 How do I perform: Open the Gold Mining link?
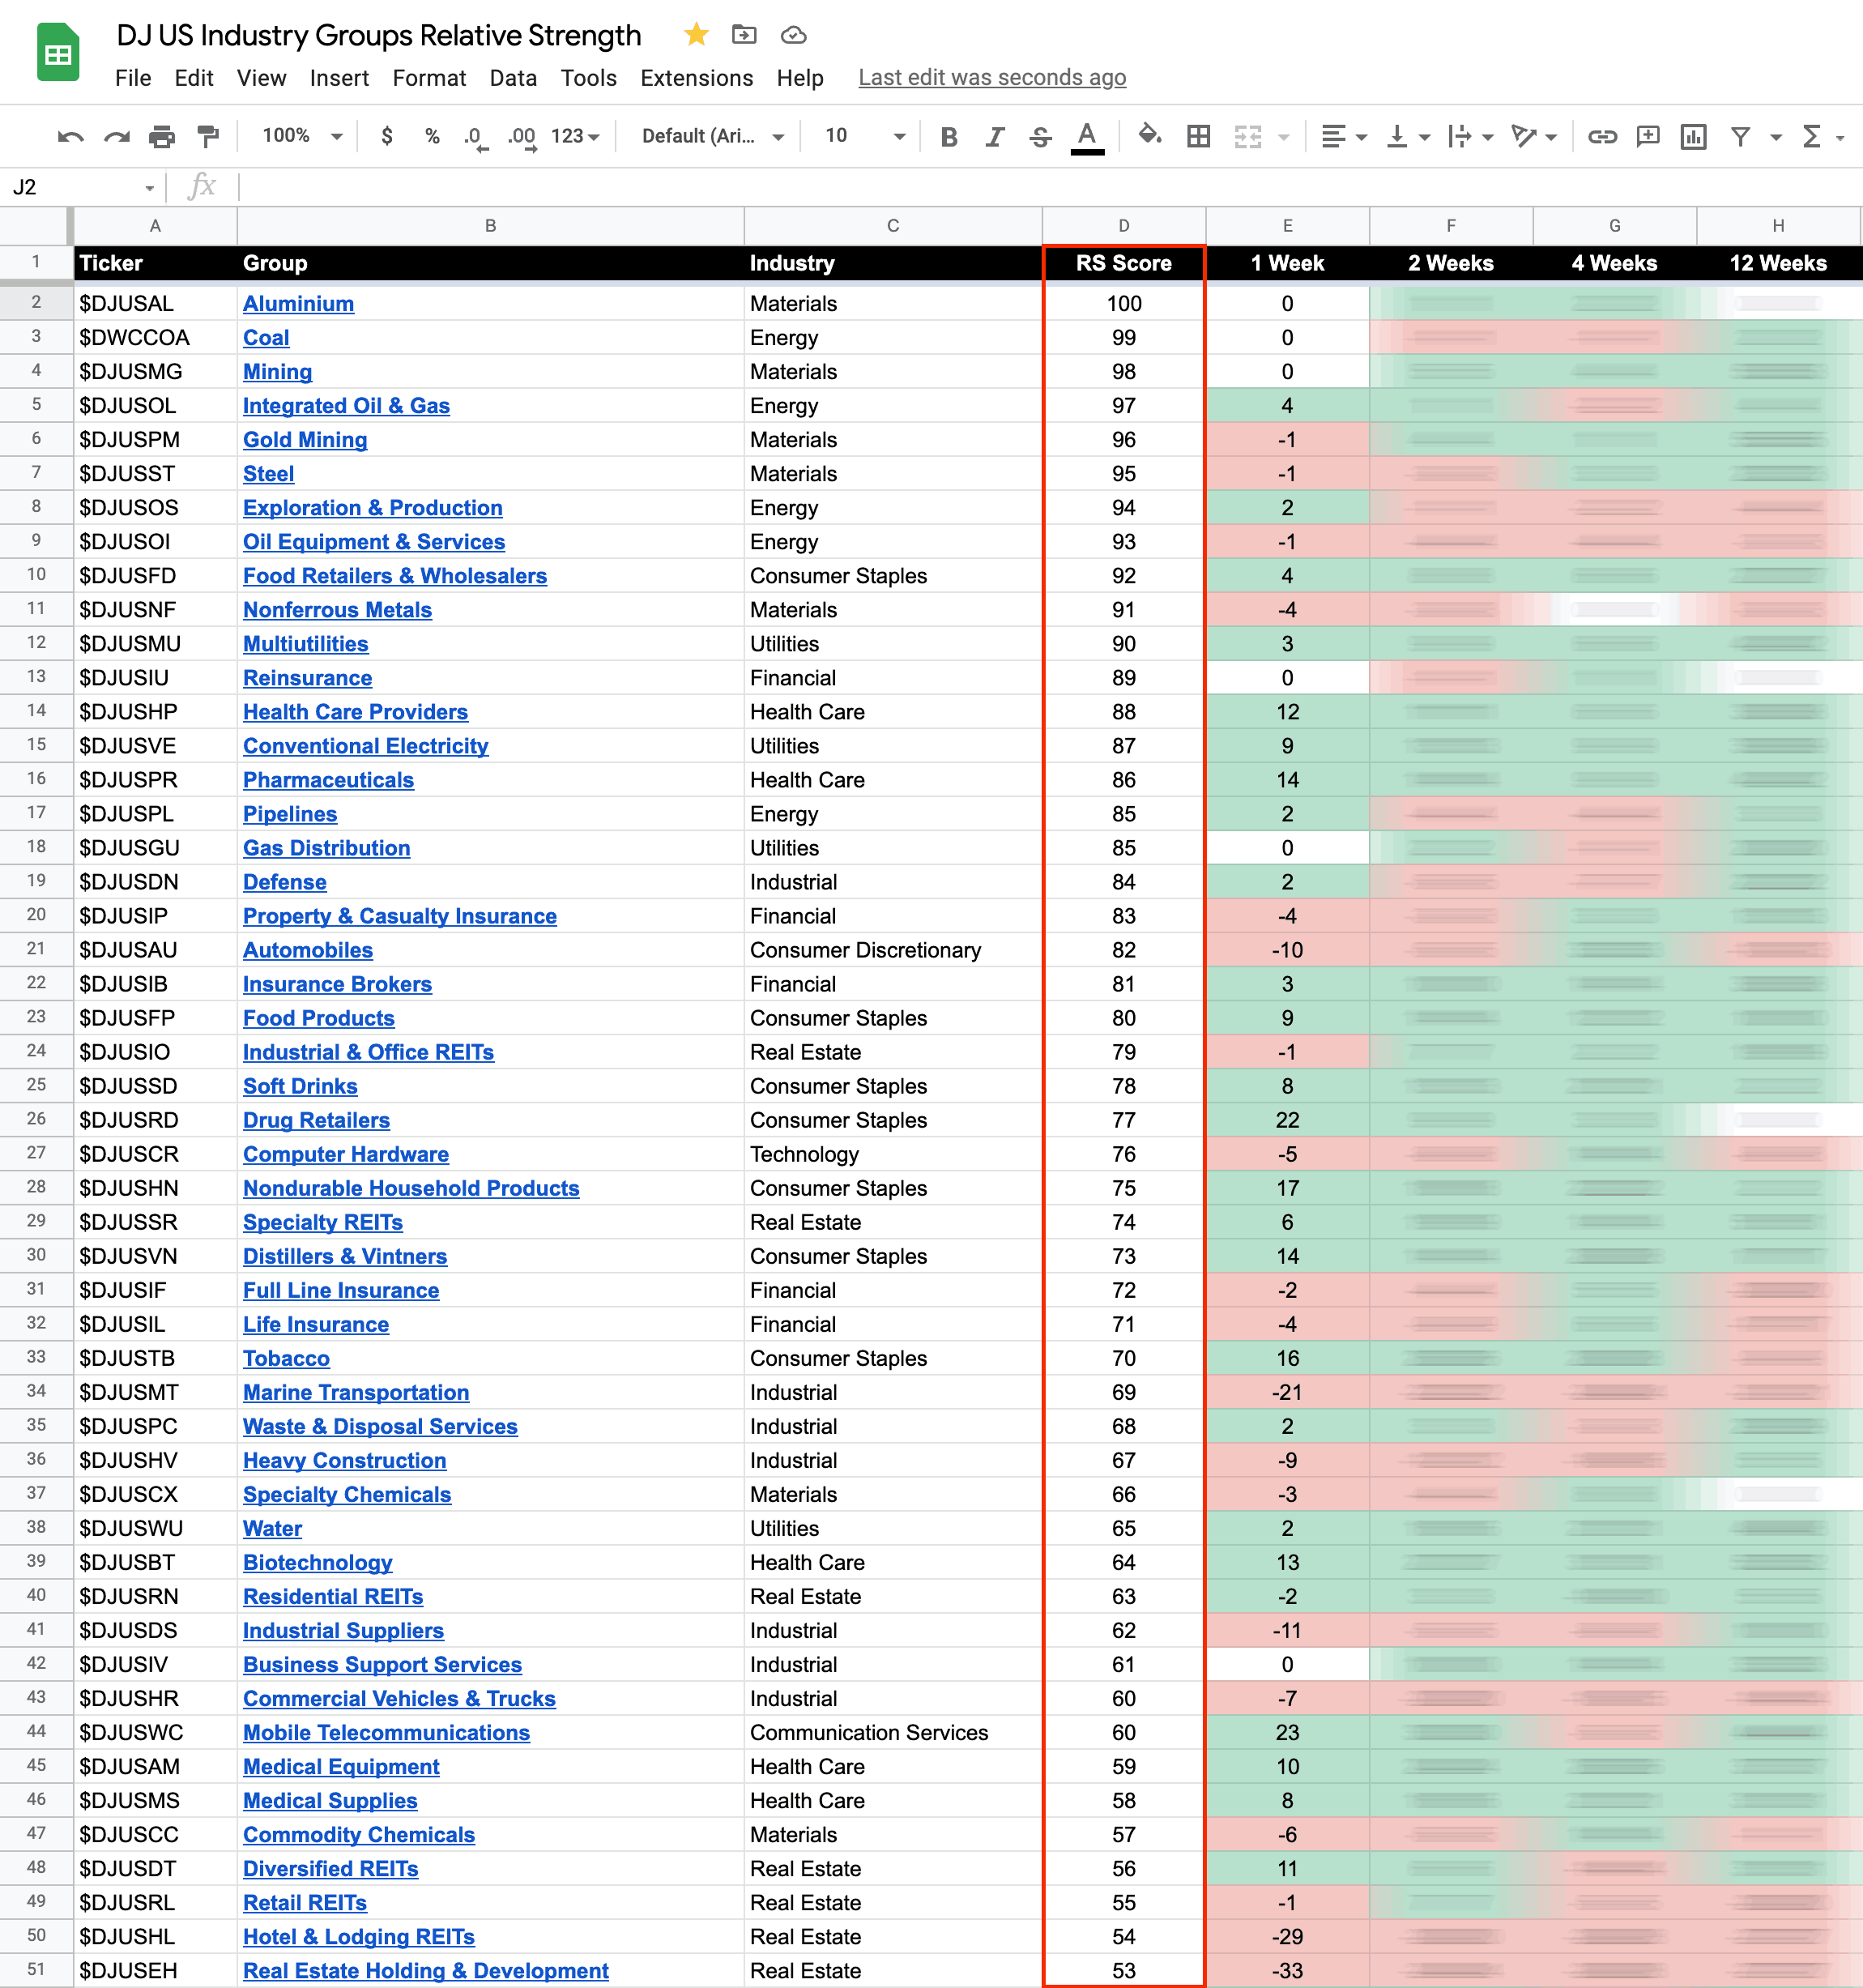point(305,440)
